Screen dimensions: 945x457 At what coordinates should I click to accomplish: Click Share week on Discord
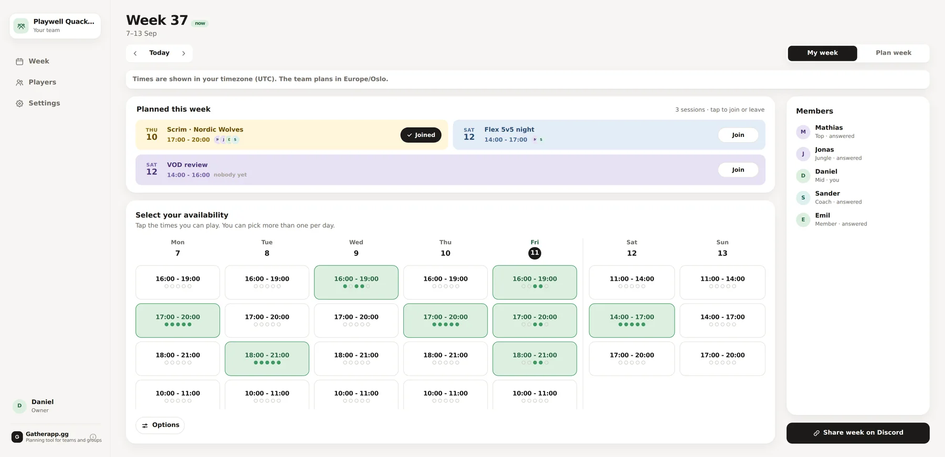pos(858,433)
